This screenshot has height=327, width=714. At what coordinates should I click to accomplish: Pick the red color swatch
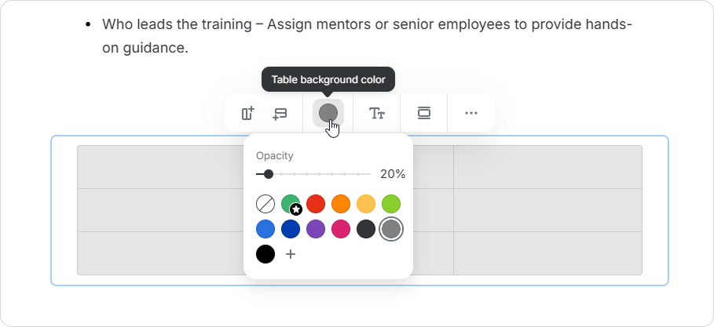316,204
